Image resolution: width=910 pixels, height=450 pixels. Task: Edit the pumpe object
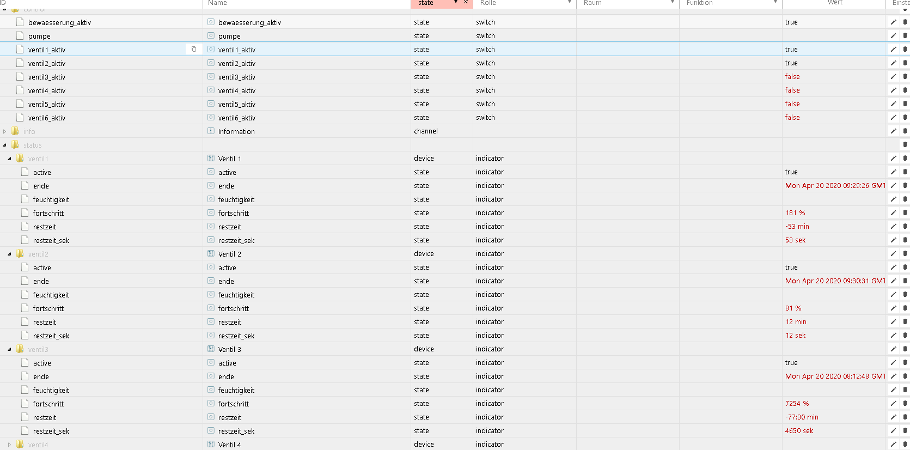point(893,35)
